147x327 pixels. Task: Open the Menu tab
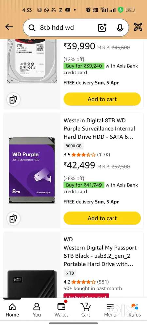tap(110, 310)
